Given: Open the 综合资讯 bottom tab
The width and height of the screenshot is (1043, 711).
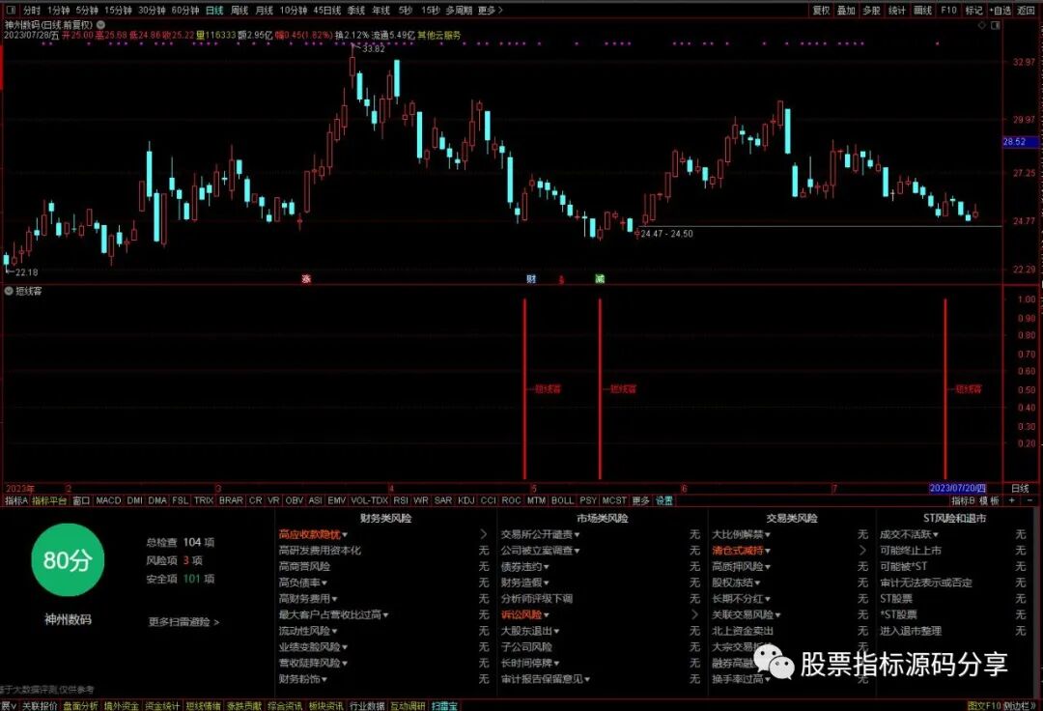Looking at the screenshot, I should 285,705.
